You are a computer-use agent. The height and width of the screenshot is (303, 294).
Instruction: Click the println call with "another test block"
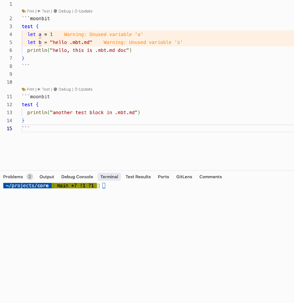pyautogui.click(x=84, y=112)
